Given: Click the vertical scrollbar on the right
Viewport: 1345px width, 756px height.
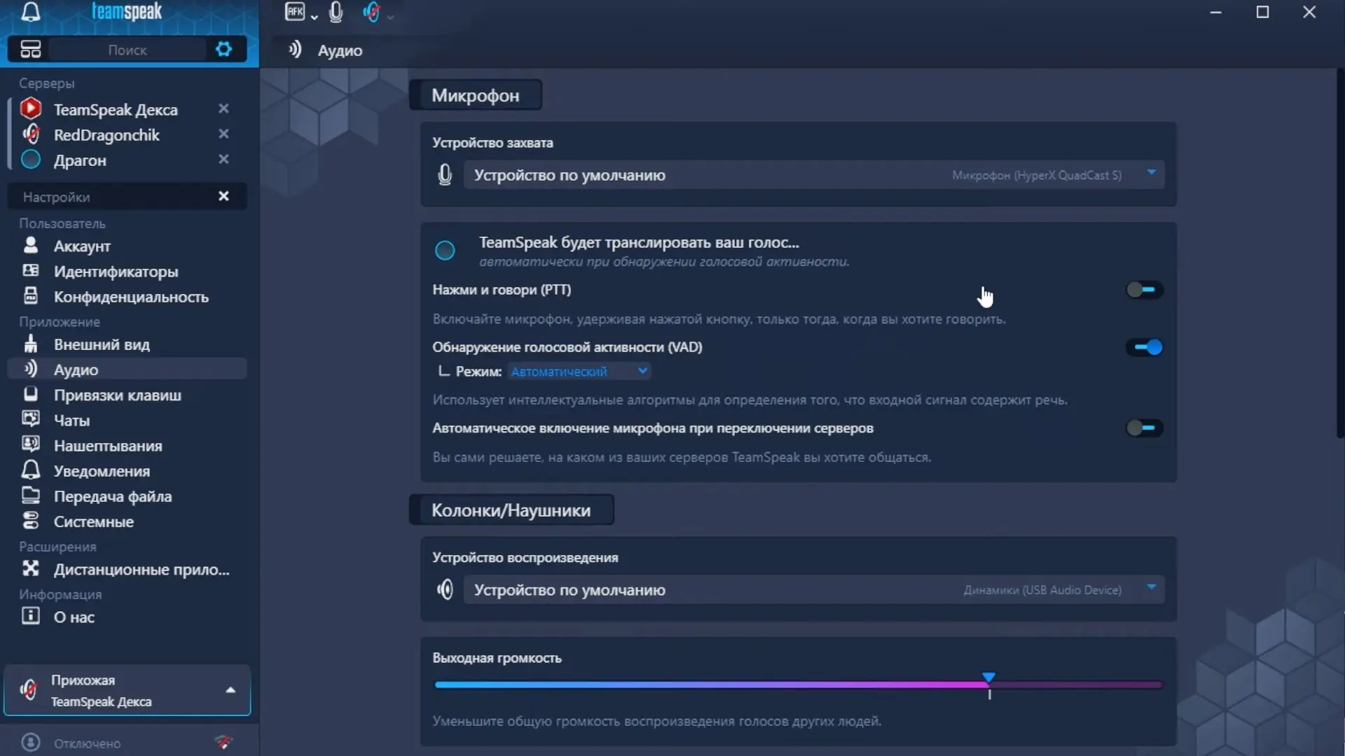Looking at the screenshot, I should 1340,252.
